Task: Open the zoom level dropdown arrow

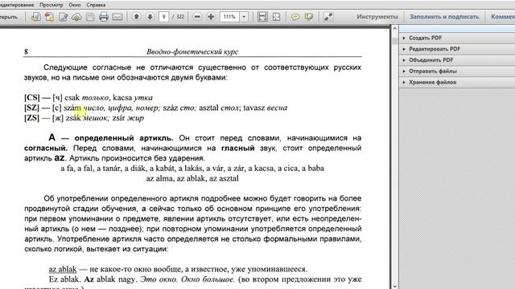Action: point(244,17)
